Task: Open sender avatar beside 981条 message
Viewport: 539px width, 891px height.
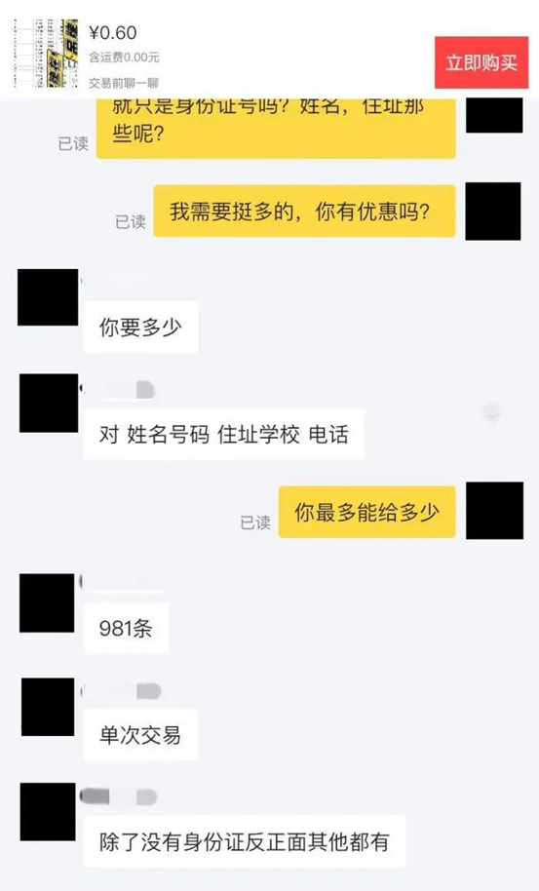Action: (x=47, y=602)
